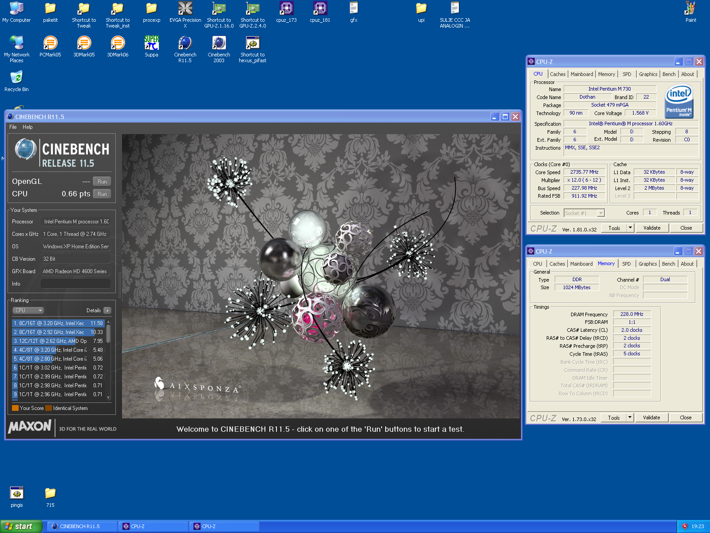Click Validate in lower CPU-Z window
The height and width of the screenshot is (533, 710).
(651, 418)
